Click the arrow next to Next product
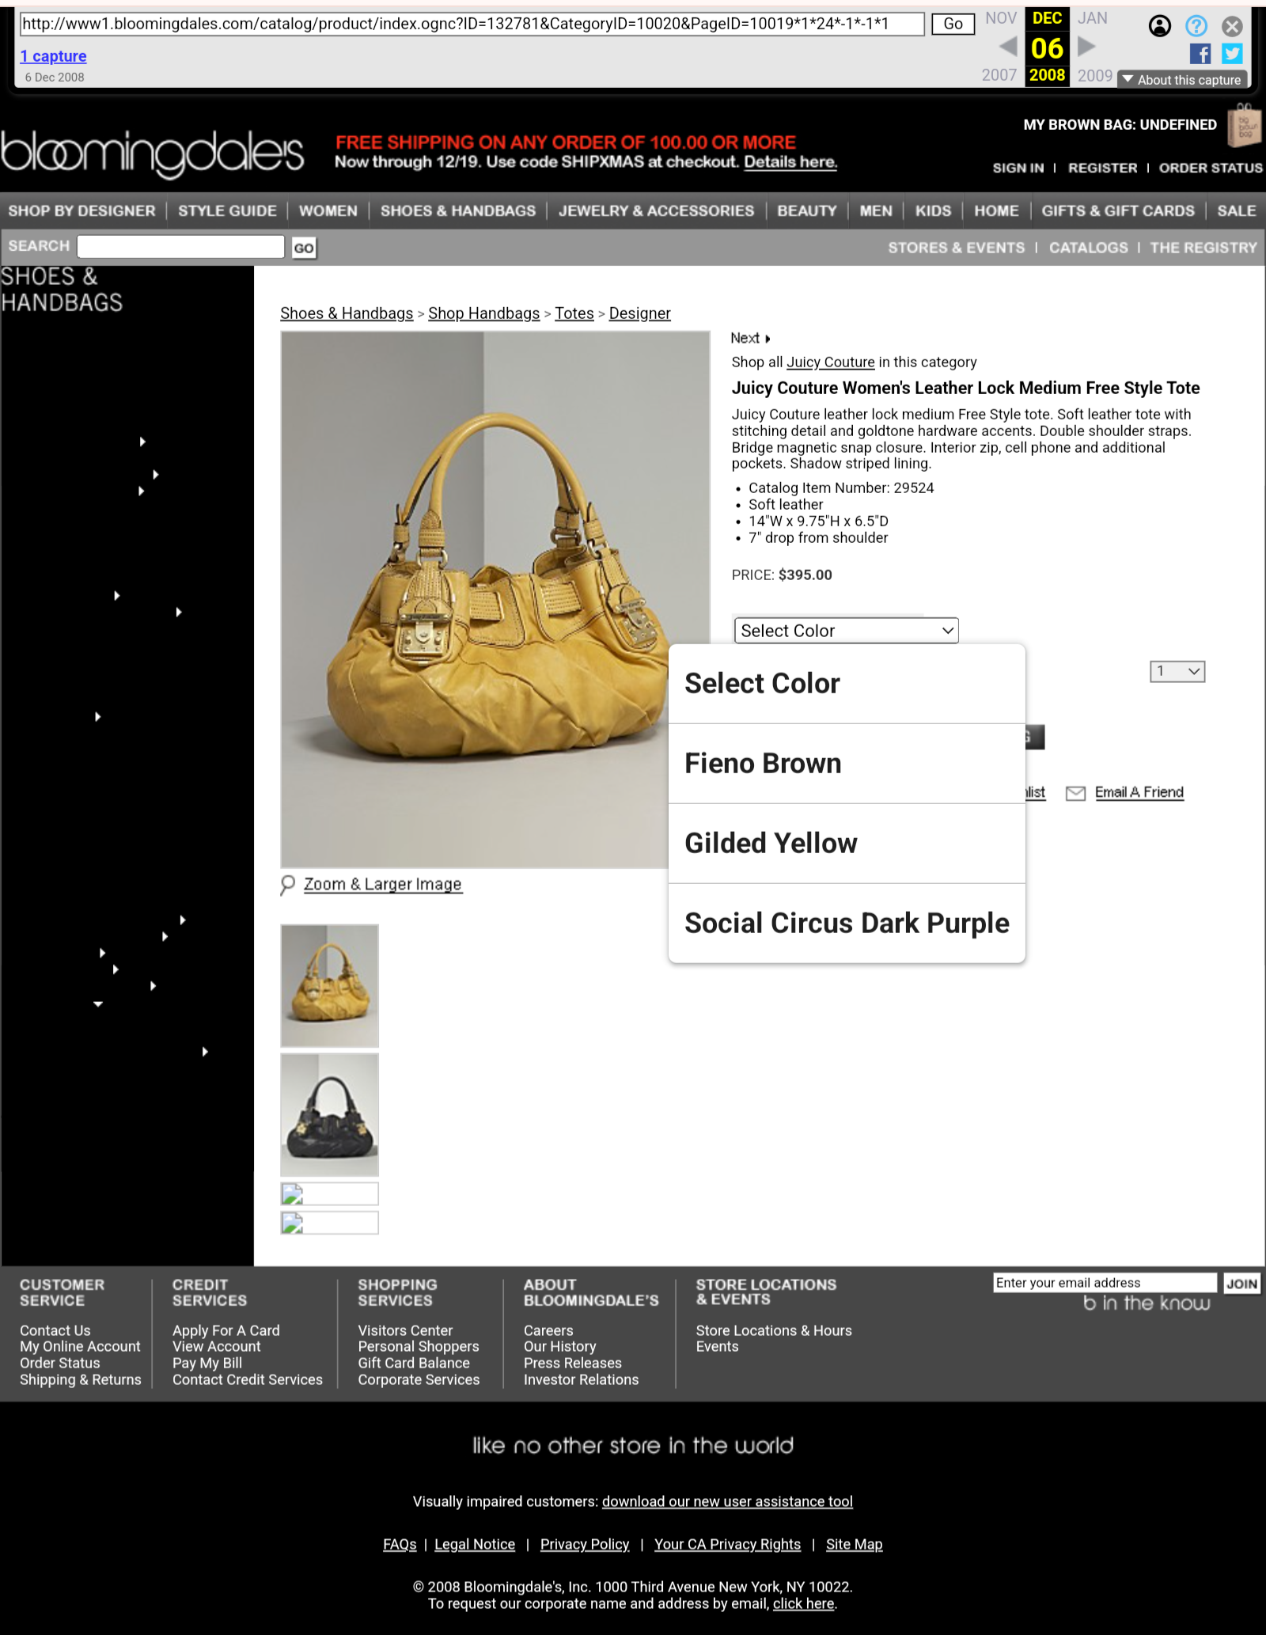This screenshot has width=1266, height=1635. (x=768, y=339)
